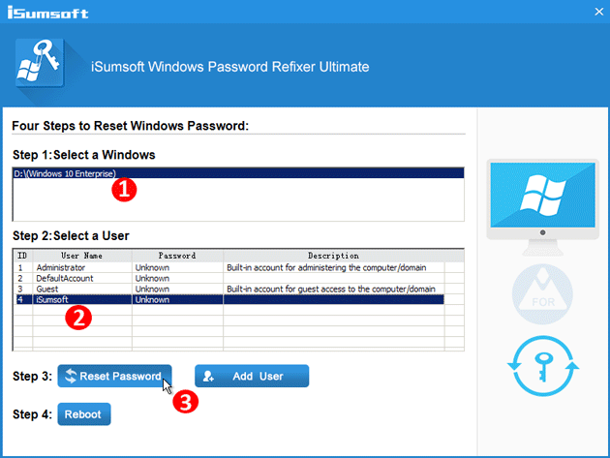
Task: Close the iSumsoft window
Action: pos(598,12)
